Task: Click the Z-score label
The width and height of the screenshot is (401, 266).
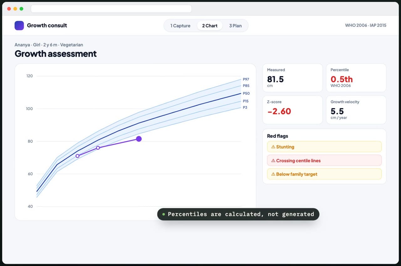Action: click(x=274, y=102)
